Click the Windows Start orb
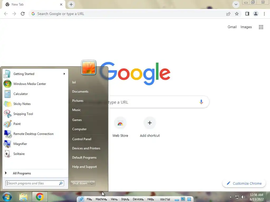 [7, 197]
